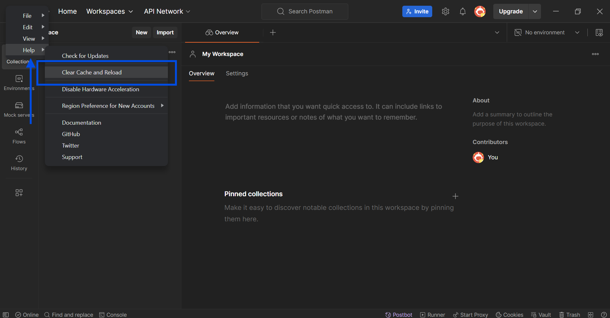Open the View menu
Image resolution: width=610 pixels, height=318 pixels.
coord(27,38)
